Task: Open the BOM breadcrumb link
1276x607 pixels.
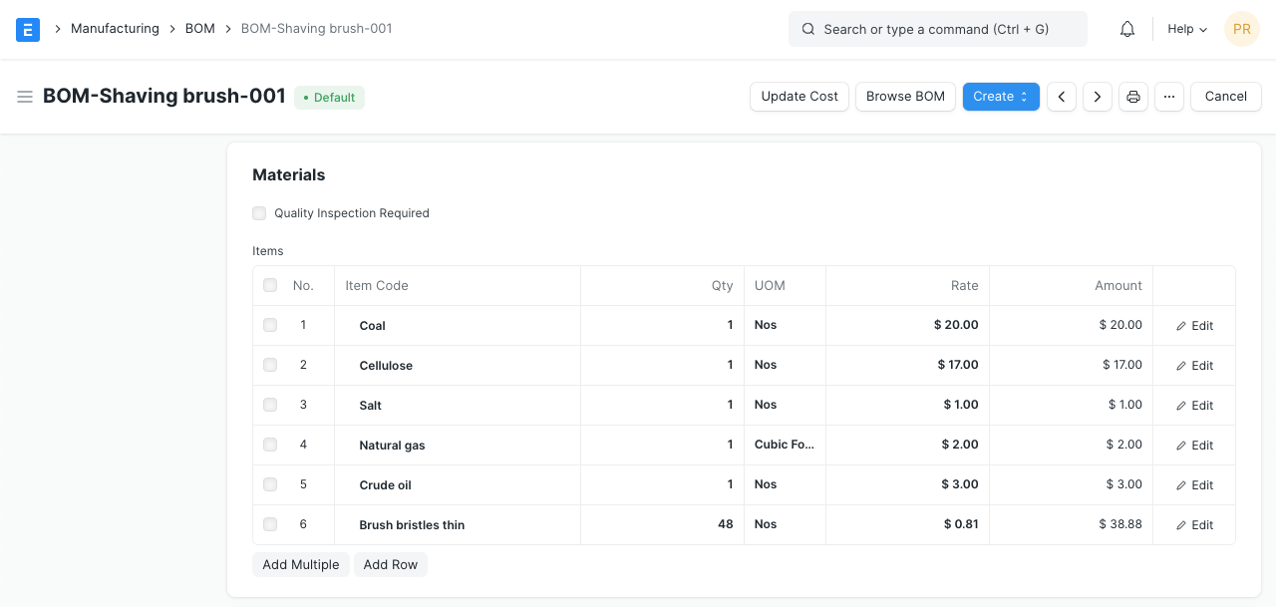Action: pyautogui.click(x=199, y=29)
